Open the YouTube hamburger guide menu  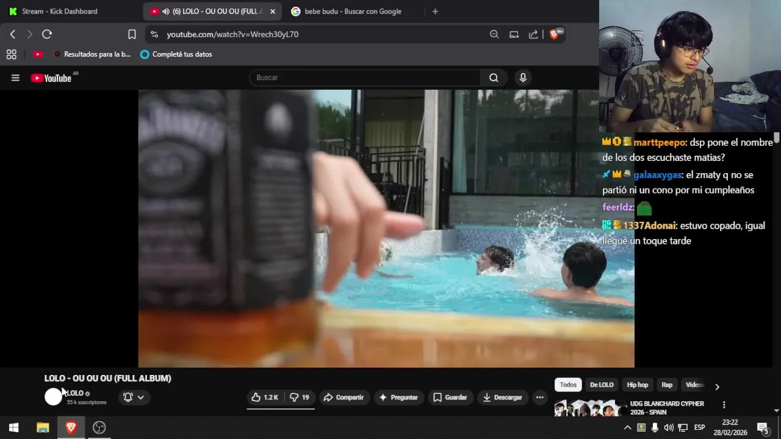(15, 77)
